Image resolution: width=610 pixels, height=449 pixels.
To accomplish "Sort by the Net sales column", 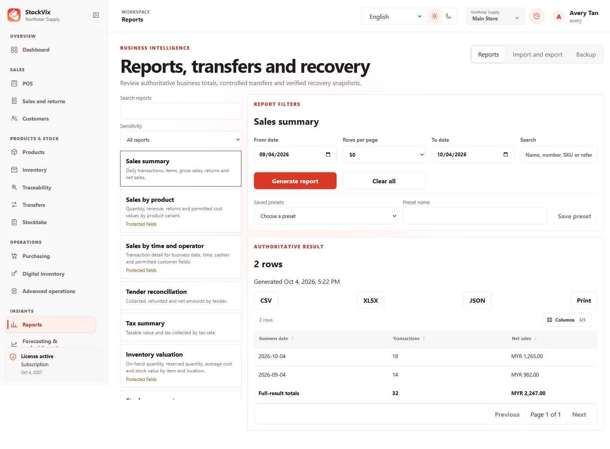I will coord(524,338).
